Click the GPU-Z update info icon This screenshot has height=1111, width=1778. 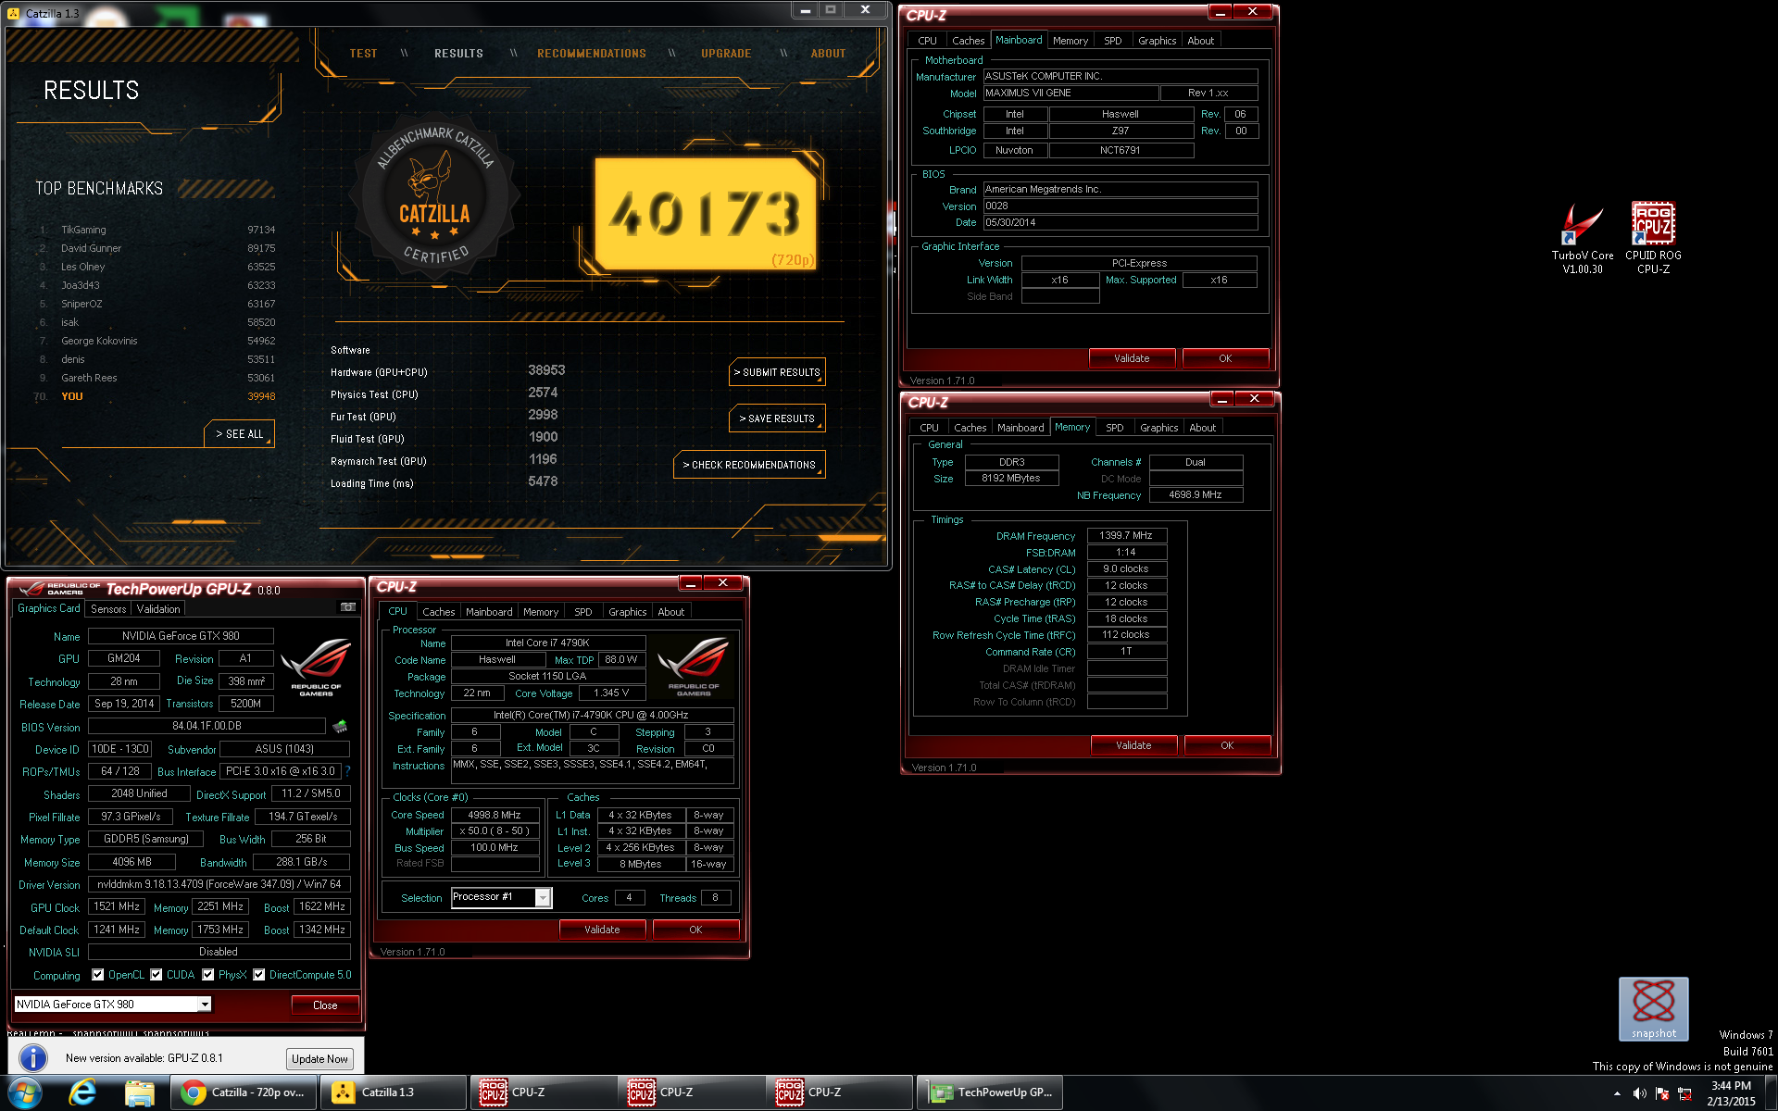point(33,1058)
